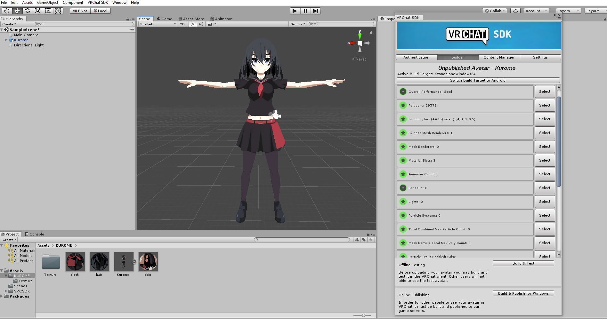Select the skin material thumbnail

click(148, 262)
